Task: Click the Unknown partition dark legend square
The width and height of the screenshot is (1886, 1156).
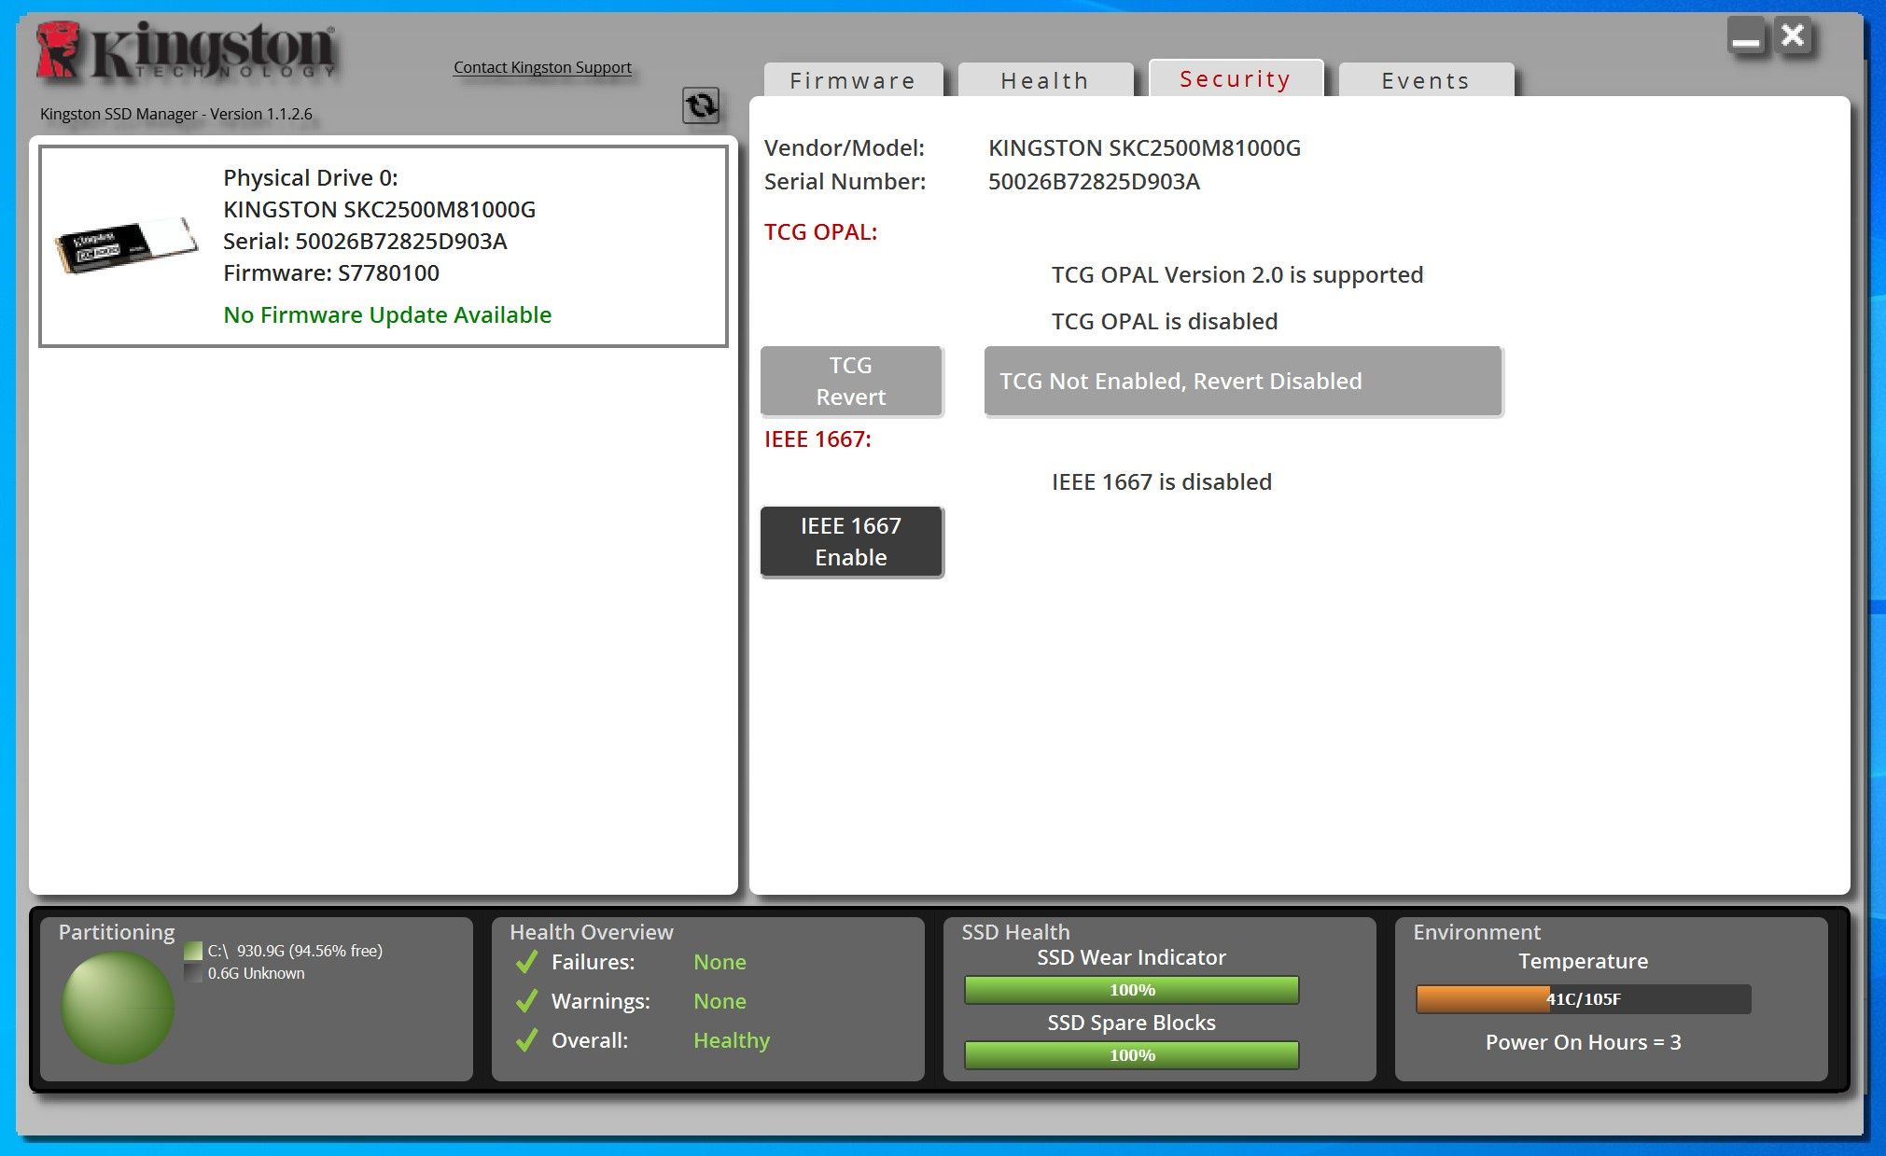Action: click(x=194, y=973)
